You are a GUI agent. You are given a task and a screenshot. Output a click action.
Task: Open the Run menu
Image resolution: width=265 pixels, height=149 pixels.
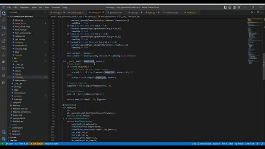point(47,7)
